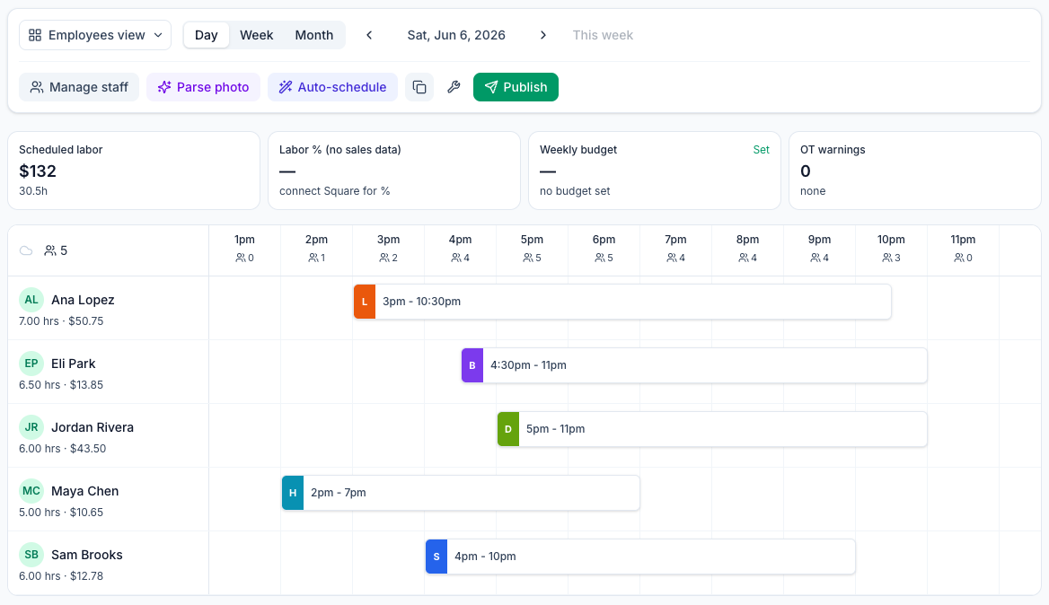Go to the previous day
Screen dimensions: 1049x605
369,35
